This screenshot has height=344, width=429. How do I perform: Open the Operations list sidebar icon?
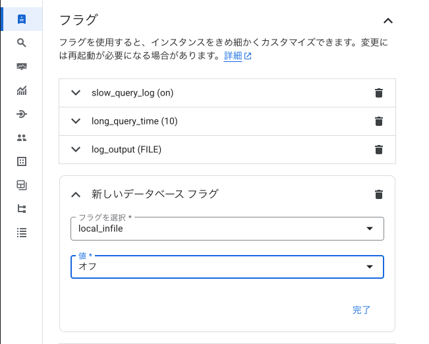22,233
